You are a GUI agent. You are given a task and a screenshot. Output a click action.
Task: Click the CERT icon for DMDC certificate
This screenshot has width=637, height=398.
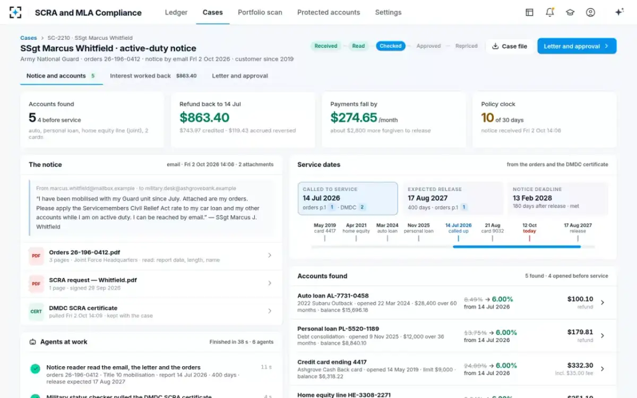[x=36, y=312]
